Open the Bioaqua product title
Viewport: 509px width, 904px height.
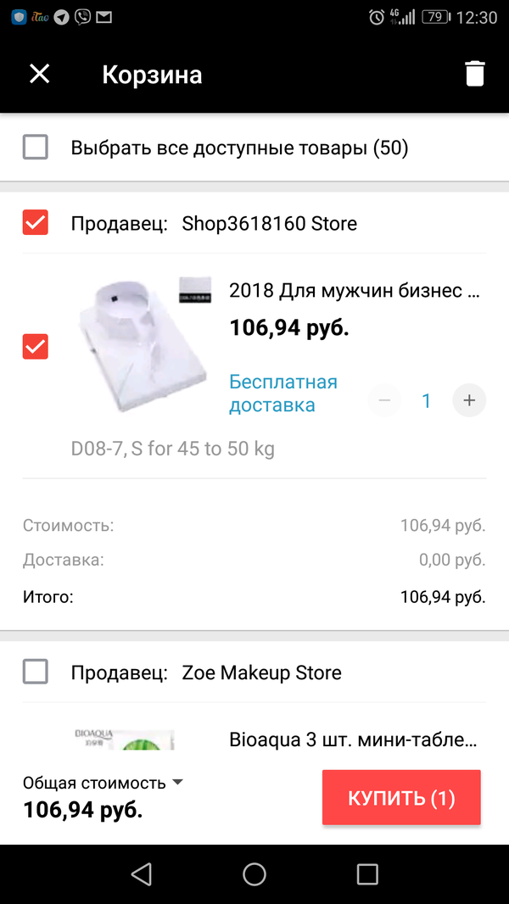(355, 739)
